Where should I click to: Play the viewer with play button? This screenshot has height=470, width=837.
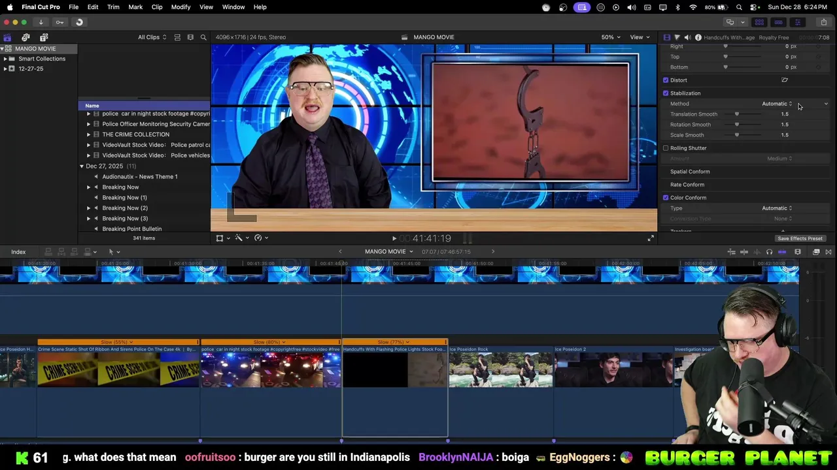[394, 239]
